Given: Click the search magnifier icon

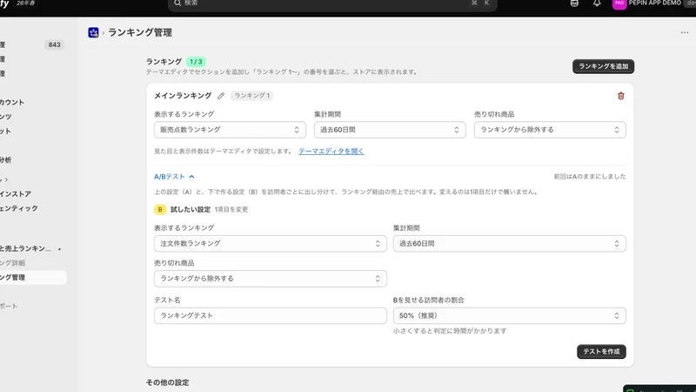Looking at the screenshot, I should point(177,3).
